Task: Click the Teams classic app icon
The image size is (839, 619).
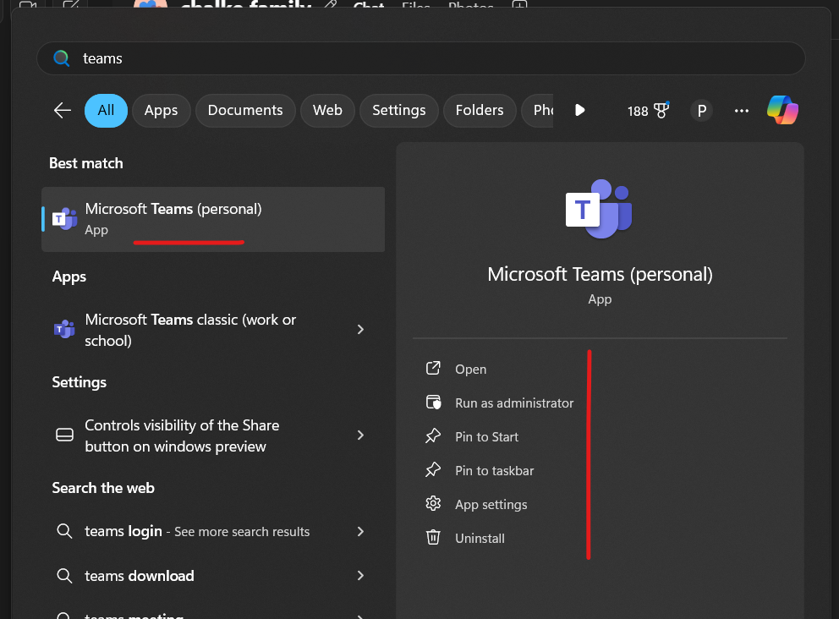Action: coord(65,329)
